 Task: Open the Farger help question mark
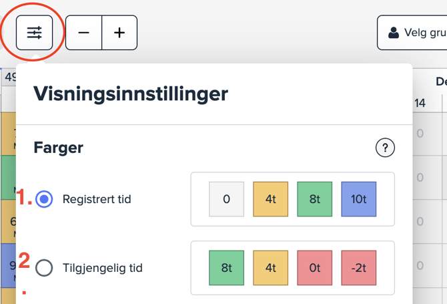385,148
